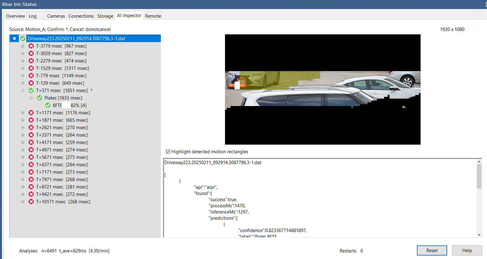Click the JSON panel scrollbar thumb

click(x=479, y=176)
